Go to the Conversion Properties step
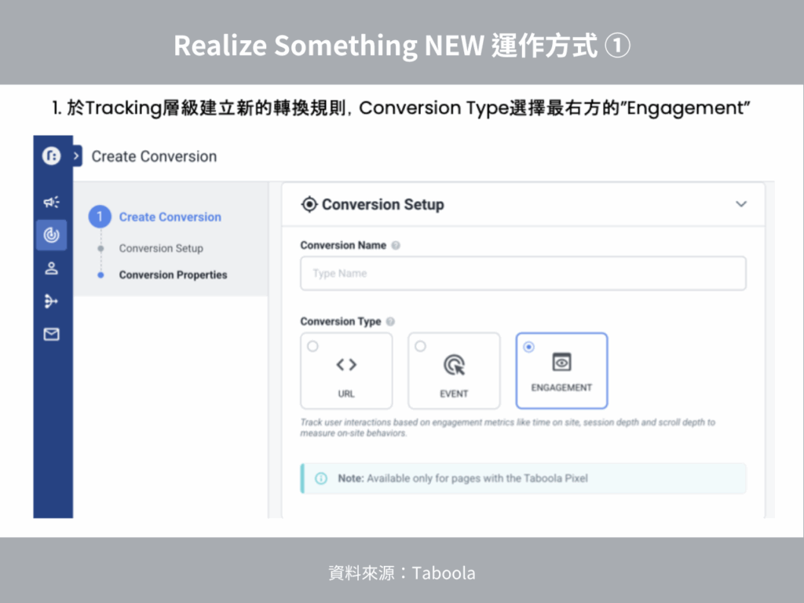 point(173,275)
